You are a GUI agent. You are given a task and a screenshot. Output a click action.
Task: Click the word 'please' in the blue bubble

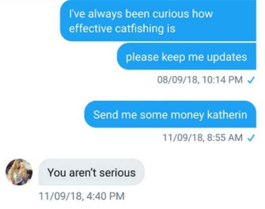[x=142, y=57]
